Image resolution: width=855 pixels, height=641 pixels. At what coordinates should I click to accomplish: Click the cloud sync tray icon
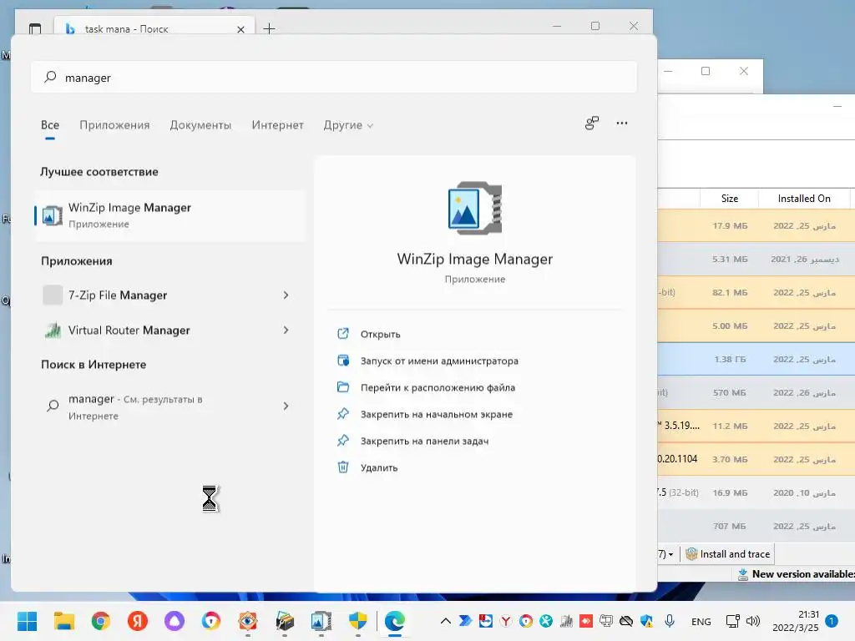pyautogui.click(x=626, y=621)
